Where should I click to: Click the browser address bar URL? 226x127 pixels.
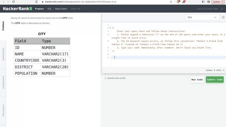(81, 2)
